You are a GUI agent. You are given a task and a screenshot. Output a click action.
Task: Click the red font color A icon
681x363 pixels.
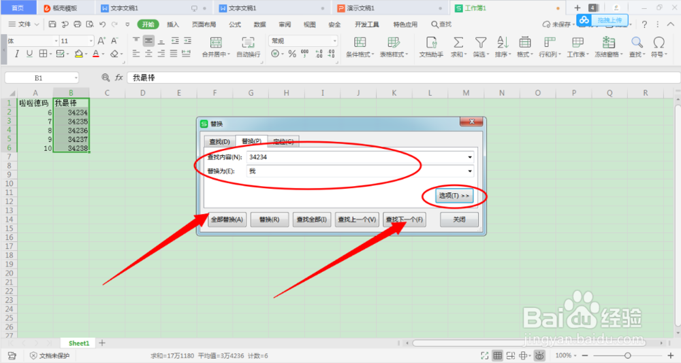[96, 54]
